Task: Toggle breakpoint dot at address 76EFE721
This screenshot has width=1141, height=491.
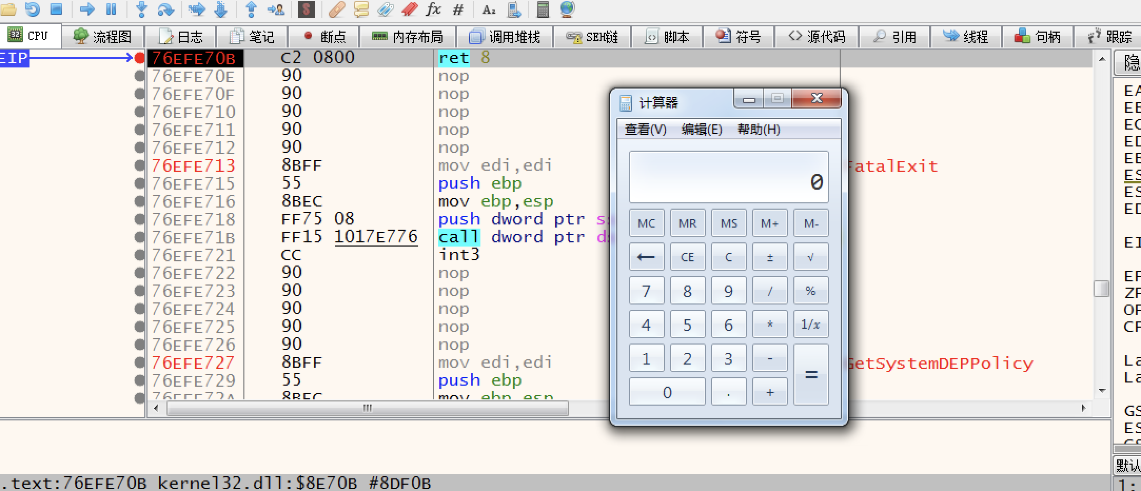Action: tap(140, 255)
